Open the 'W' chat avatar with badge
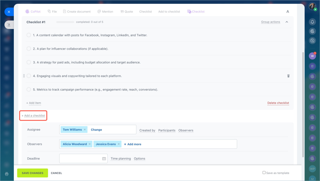The image size is (320, 181). (x=312, y=56)
